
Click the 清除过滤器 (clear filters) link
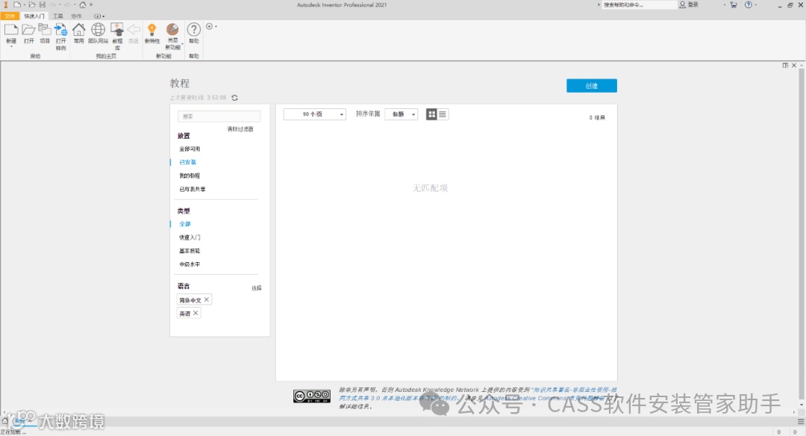240,129
